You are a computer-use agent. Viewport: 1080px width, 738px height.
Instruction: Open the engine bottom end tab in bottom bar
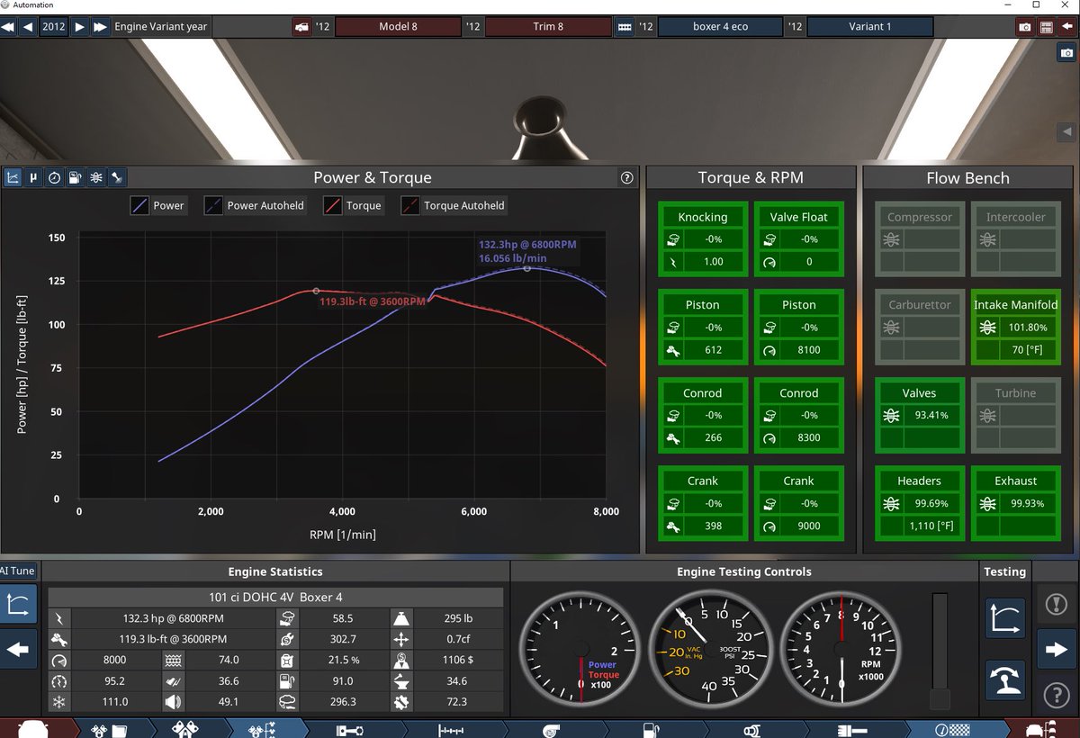pos(266,728)
